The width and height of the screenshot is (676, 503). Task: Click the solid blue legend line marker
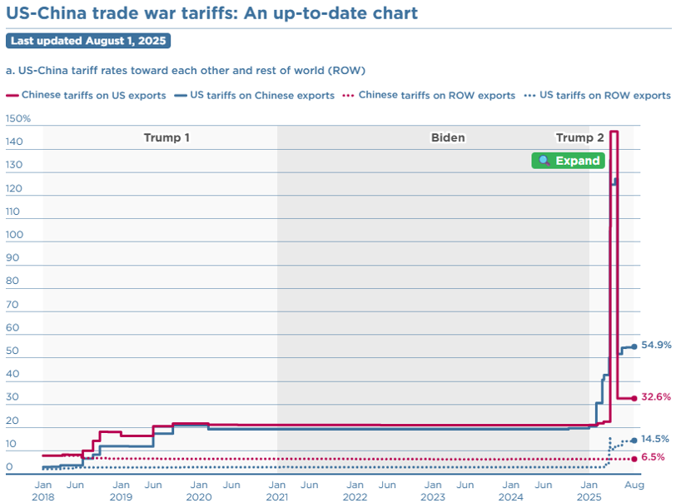tap(181, 96)
